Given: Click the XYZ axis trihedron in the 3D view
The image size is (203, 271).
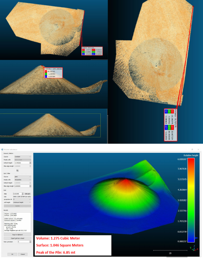Looking at the screenshot, I should tap(194, 248).
